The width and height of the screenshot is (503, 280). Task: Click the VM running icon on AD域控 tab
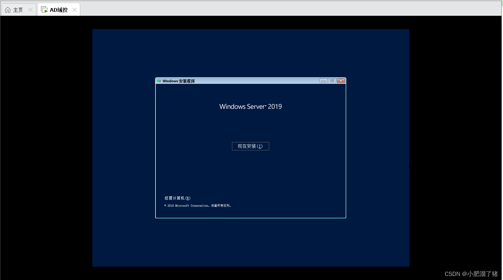click(x=44, y=10)
